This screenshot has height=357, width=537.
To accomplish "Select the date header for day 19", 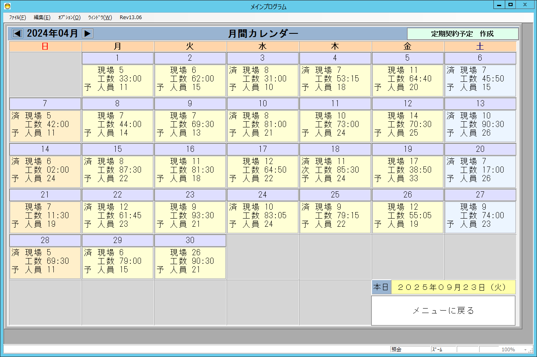I will pyautogui.click(x=407, y=149).
